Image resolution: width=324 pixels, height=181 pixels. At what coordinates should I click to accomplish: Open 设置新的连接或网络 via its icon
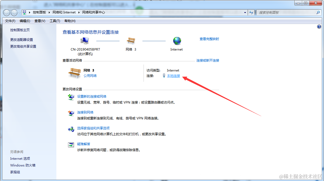point(71,97)
